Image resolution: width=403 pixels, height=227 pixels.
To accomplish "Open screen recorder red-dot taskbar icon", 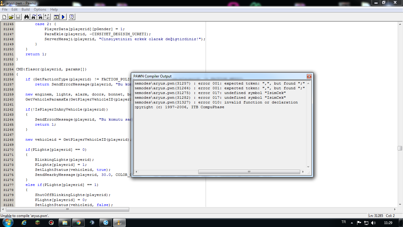I will (52, 223).
